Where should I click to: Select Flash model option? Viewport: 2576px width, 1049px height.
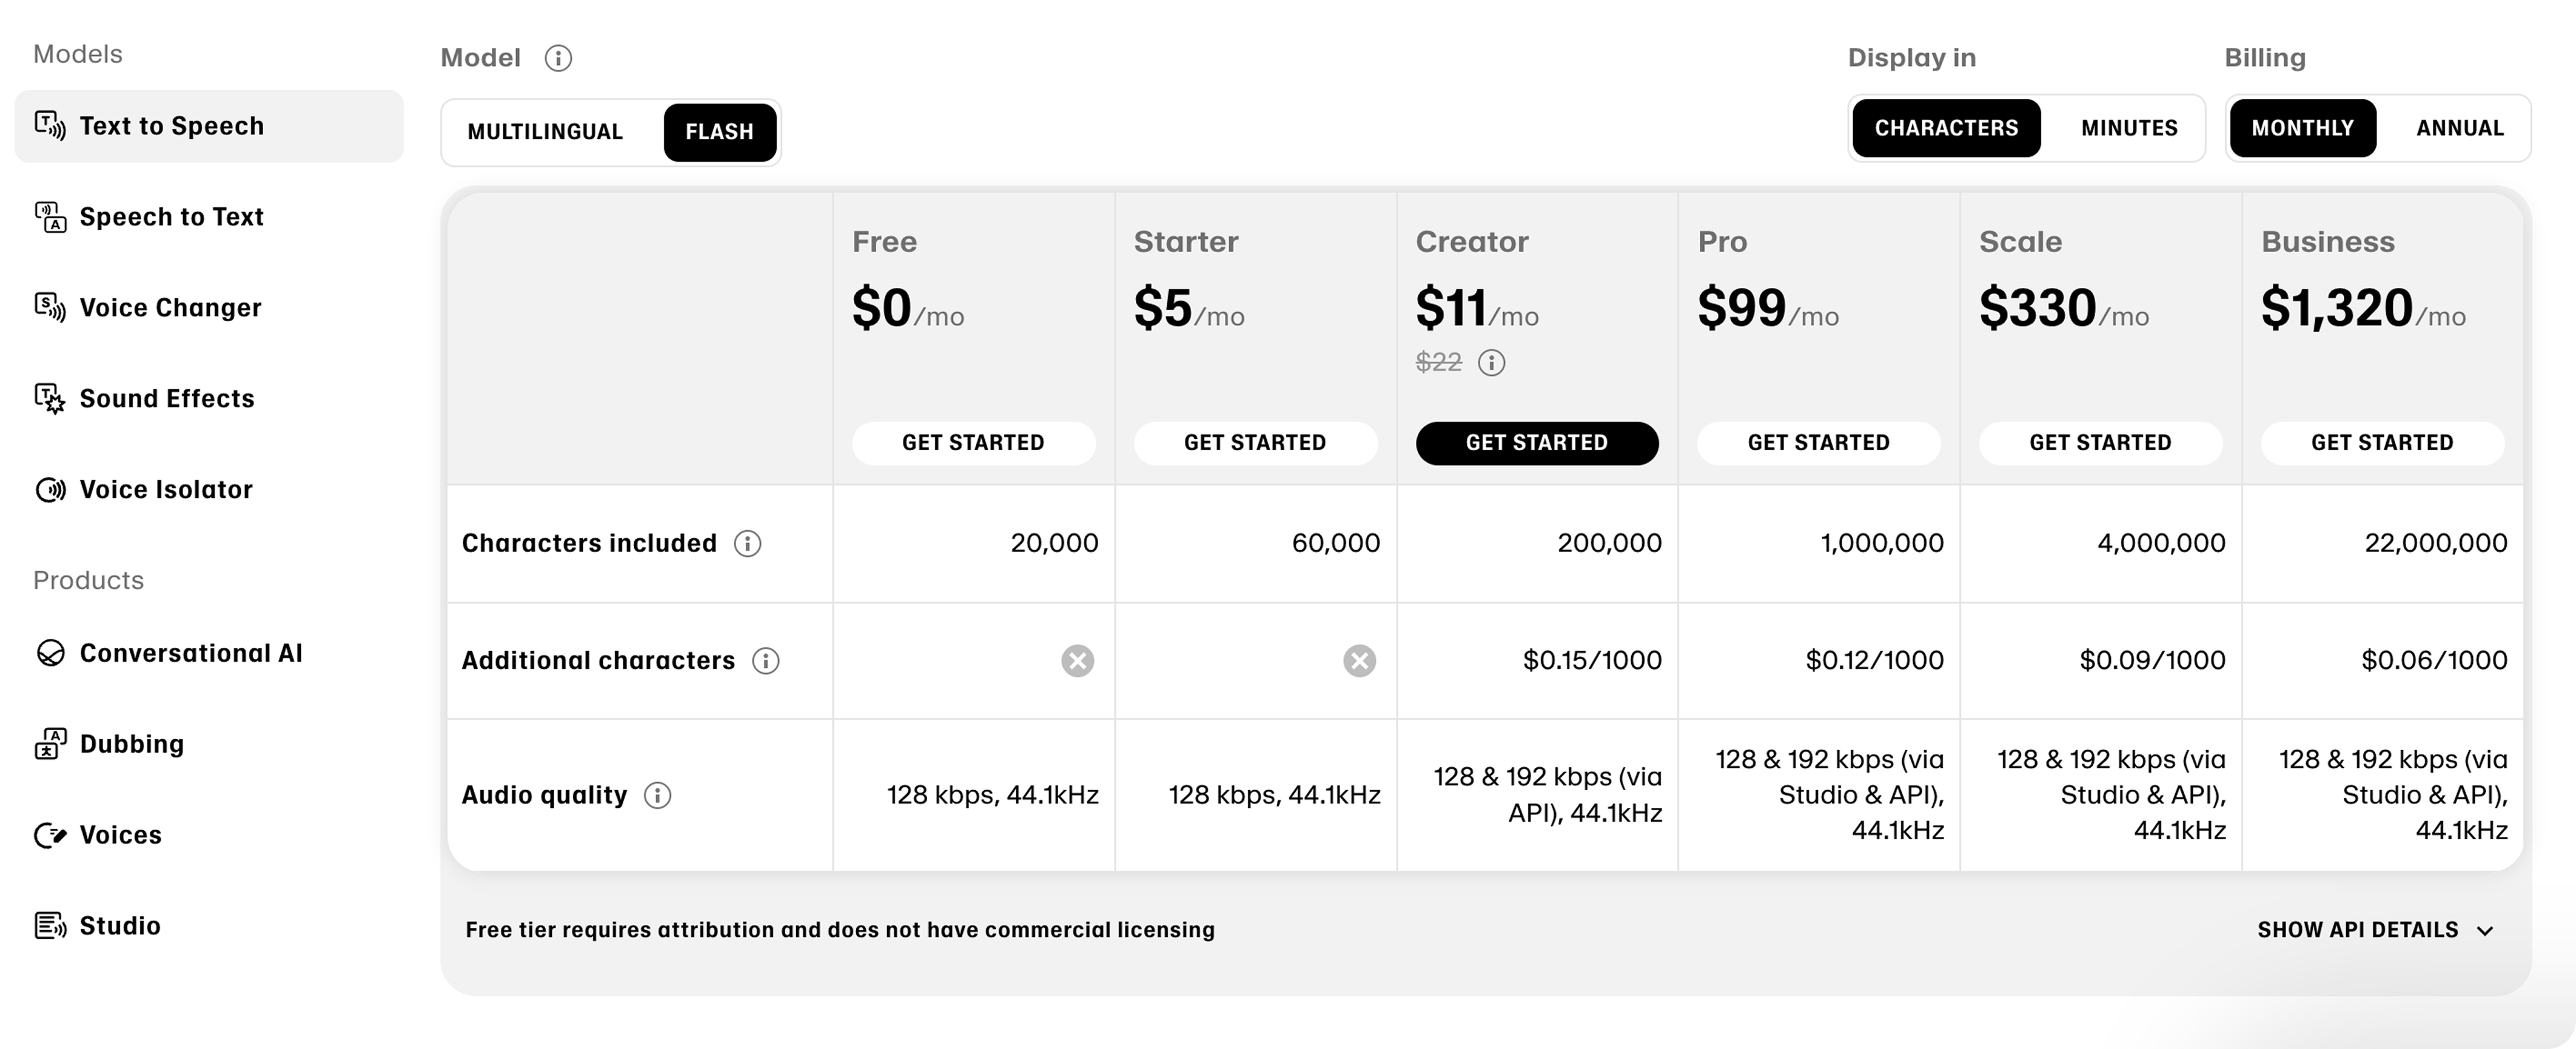(719, 132)
